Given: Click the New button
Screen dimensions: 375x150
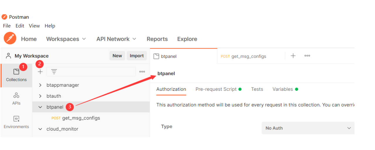Looking at the screenshot, I should [117, 56].
